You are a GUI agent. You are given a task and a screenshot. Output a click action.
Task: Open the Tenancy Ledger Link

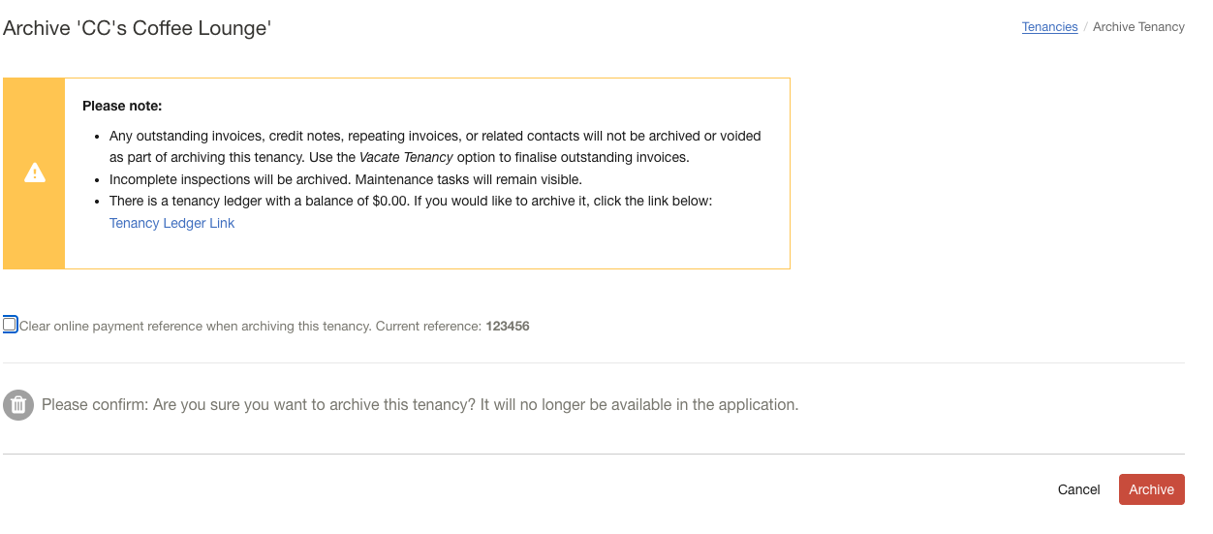pyautogui.click(x=171, y=223)
